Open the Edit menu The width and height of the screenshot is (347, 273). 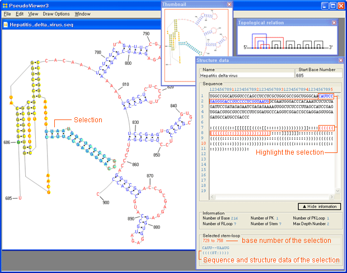click(20, 13)
